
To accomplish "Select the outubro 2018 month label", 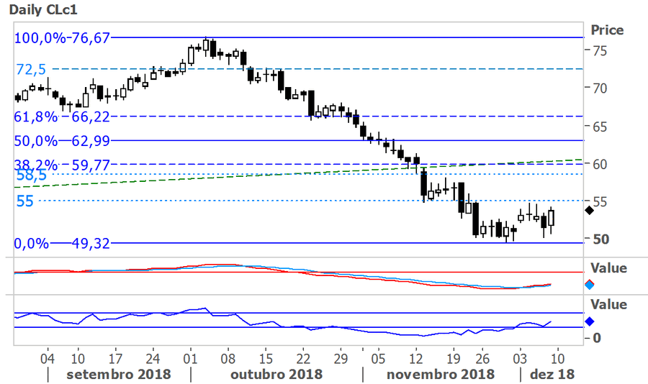I will point(276,374).
